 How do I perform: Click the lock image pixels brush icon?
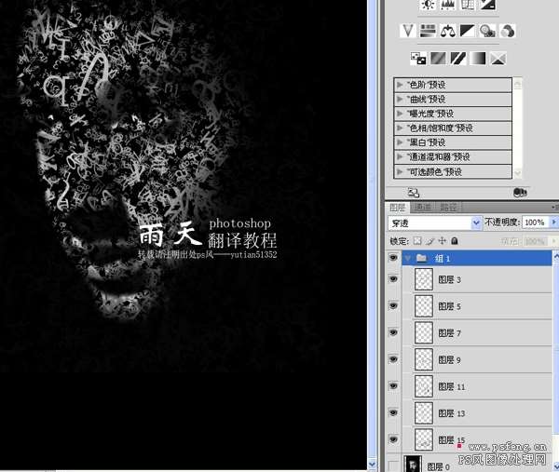430,241
